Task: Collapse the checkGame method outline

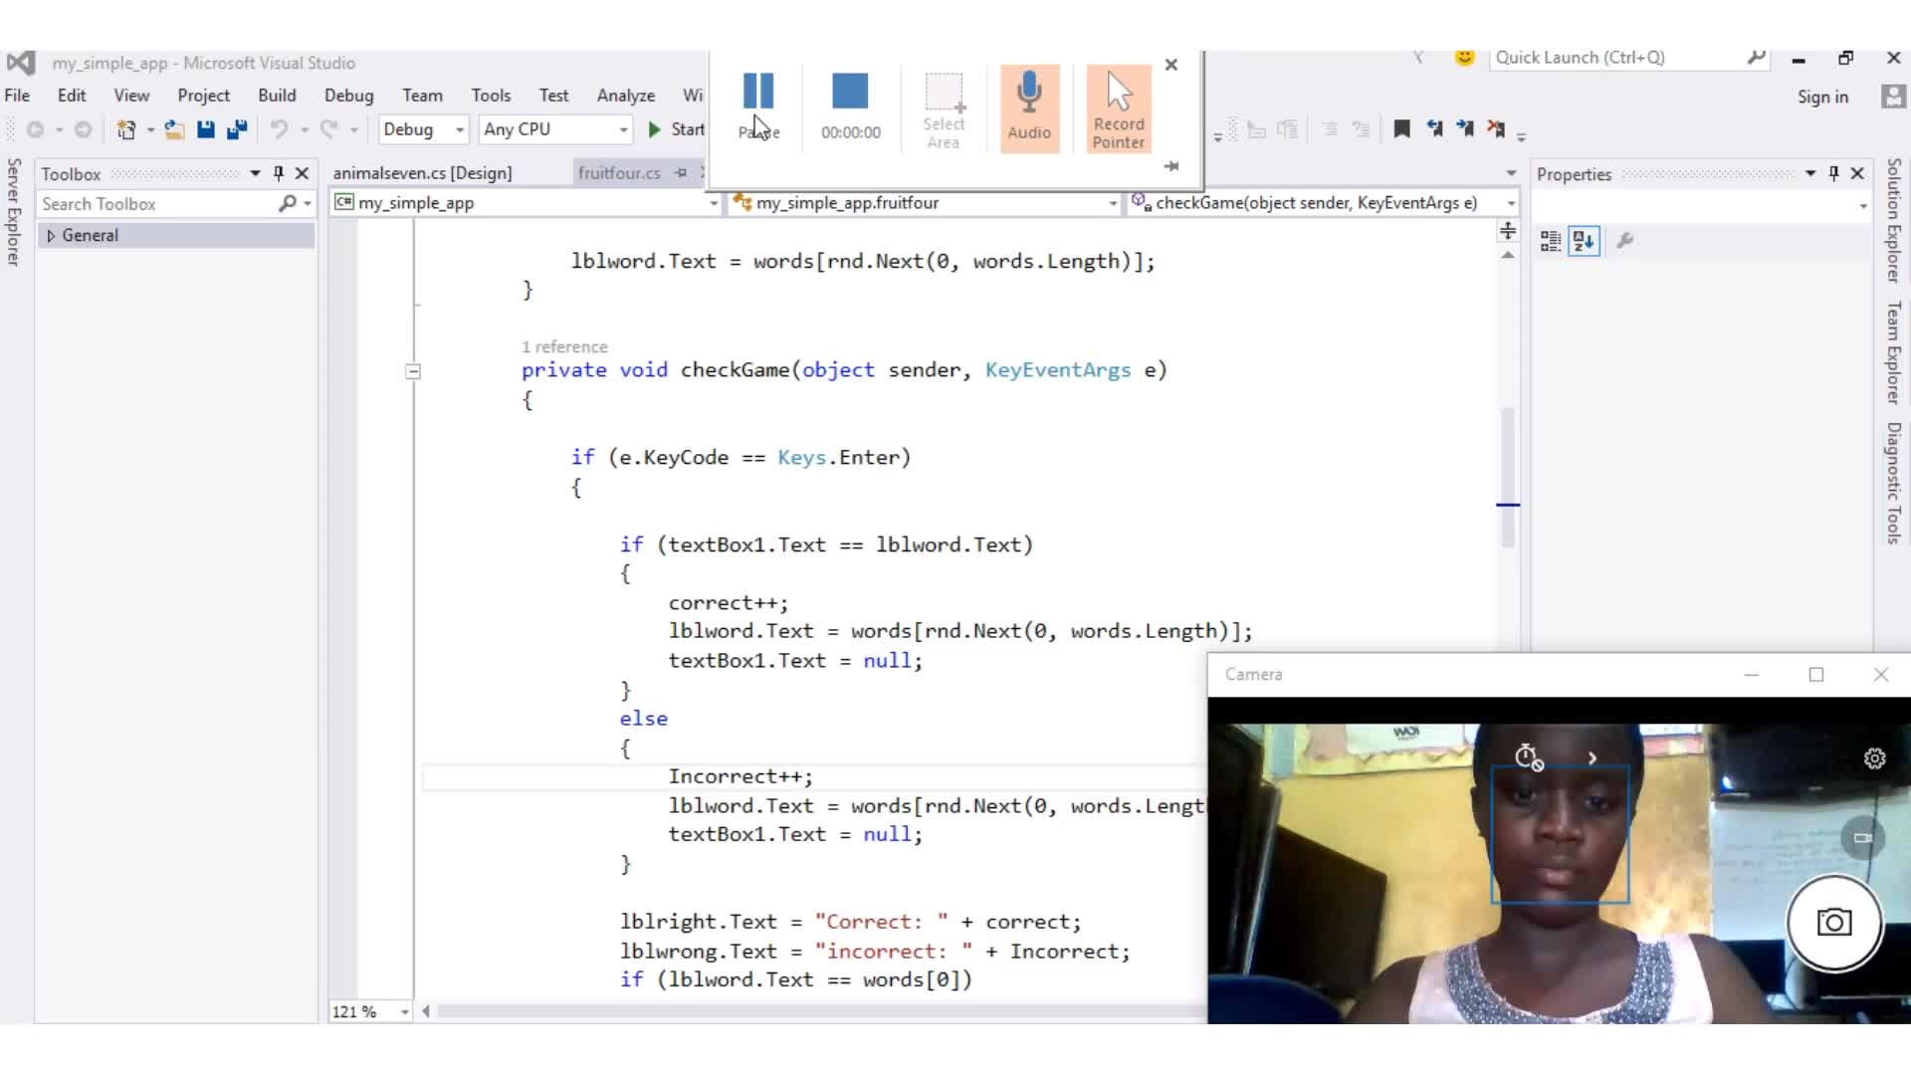Action: click(x=413, y=371)
